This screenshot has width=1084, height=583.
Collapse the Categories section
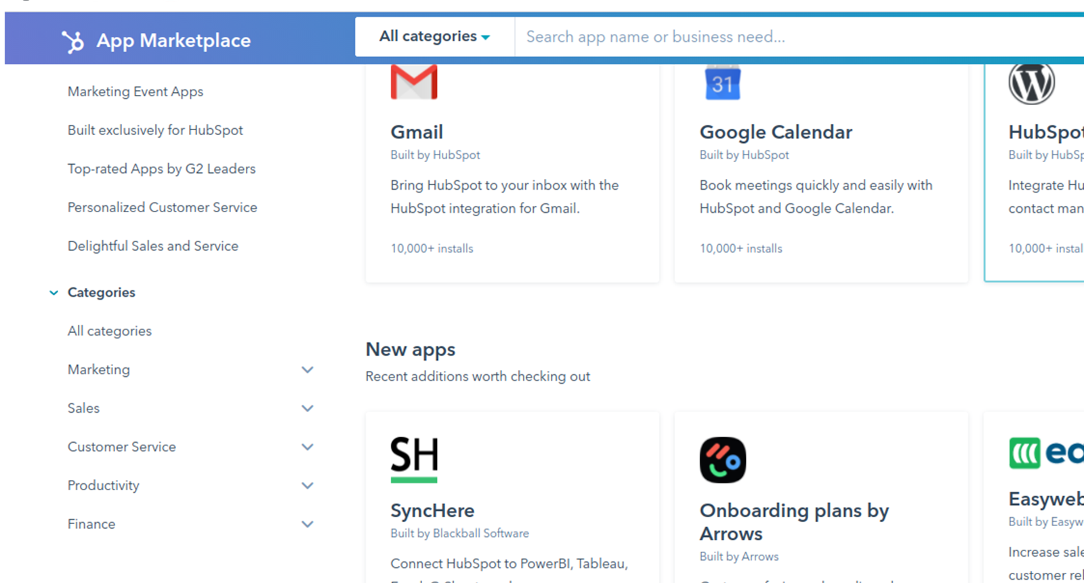coord(54,293)
